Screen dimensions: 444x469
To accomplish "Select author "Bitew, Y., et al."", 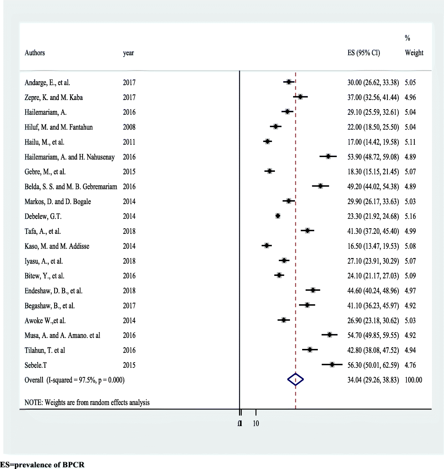I will pyautogui.click(x=44, y=276).
